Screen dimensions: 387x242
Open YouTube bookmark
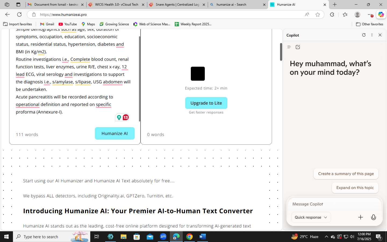pyautogui.click(x=68, y=24)
